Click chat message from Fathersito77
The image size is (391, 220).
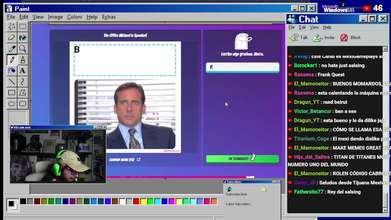[x=325, y=192]
